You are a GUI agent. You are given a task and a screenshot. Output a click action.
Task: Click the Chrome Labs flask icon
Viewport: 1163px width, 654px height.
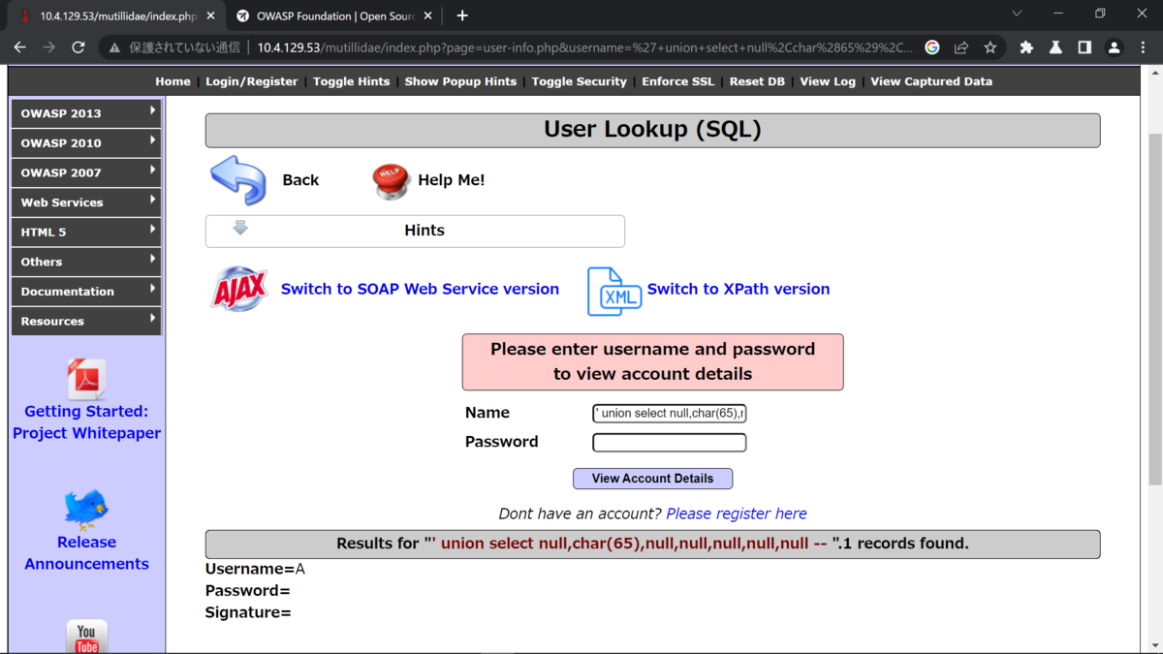(x=1056, y=47)
